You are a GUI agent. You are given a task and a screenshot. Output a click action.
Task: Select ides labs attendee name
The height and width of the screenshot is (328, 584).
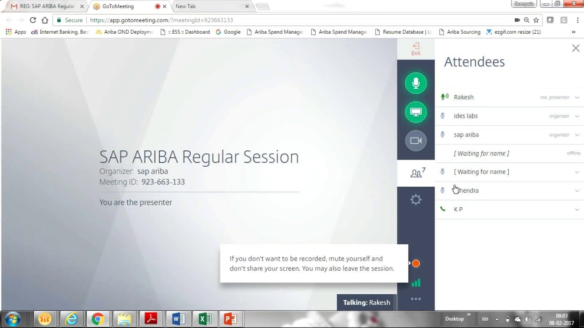(x=465, y=116)
